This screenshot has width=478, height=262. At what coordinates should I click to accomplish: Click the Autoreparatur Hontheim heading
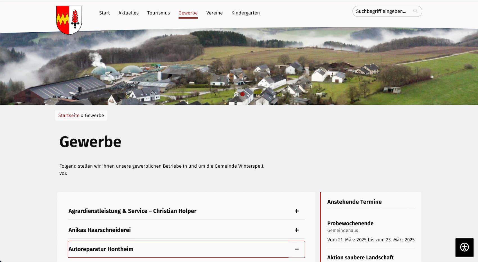pyautogui.click(x=101, y=249)
